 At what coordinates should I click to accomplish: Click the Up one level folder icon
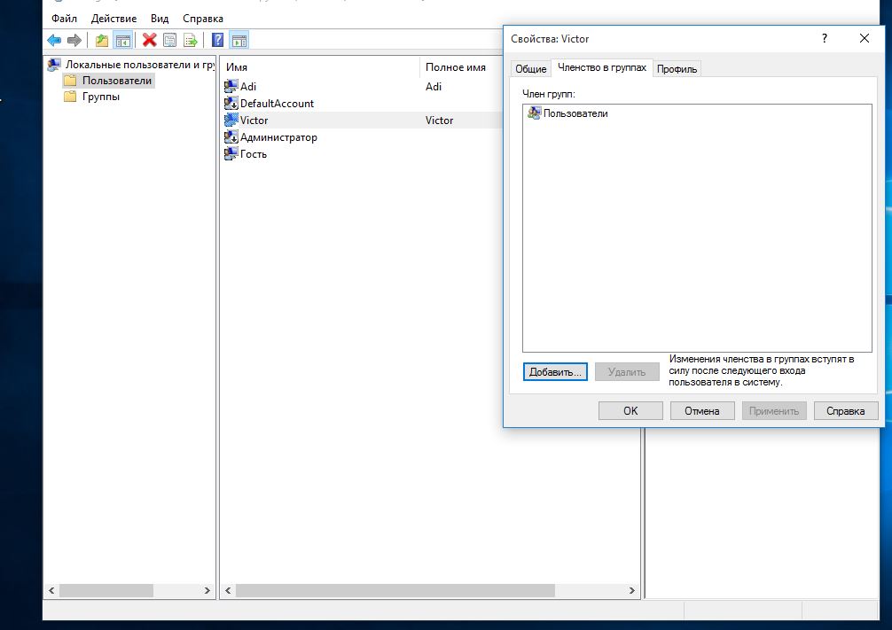point(102,40)
